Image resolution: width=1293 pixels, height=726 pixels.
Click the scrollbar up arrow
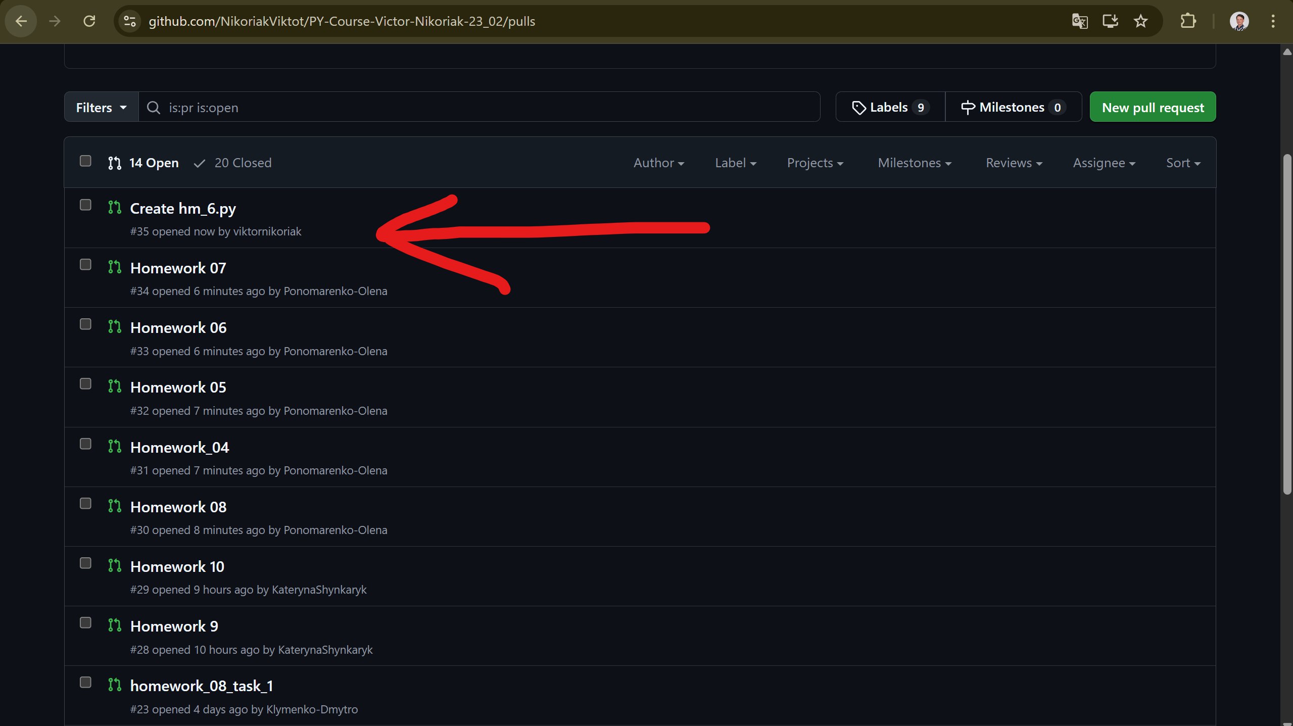1287,52
